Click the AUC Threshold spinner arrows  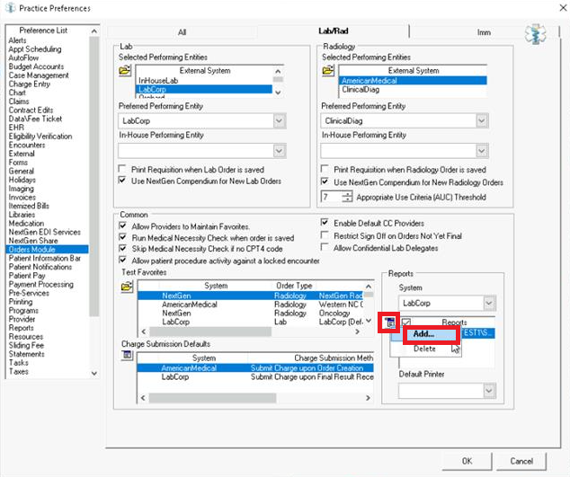pos(347,197)
